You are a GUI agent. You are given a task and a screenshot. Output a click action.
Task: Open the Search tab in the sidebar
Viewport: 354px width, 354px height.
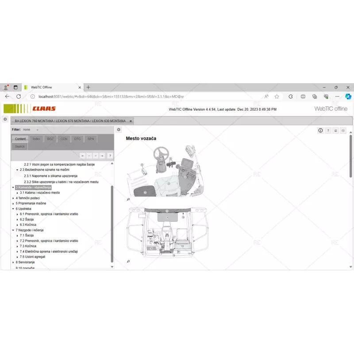click(x=19, y=146)
